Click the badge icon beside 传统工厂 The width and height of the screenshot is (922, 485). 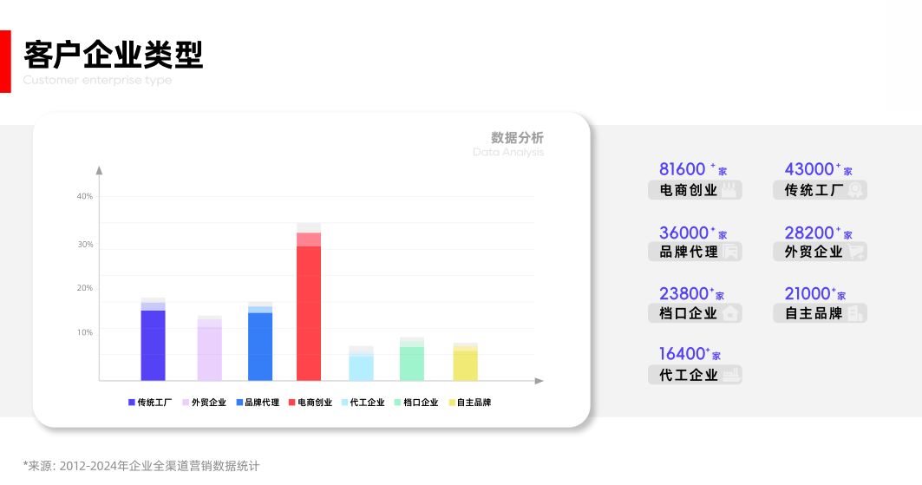click(854, 190)
